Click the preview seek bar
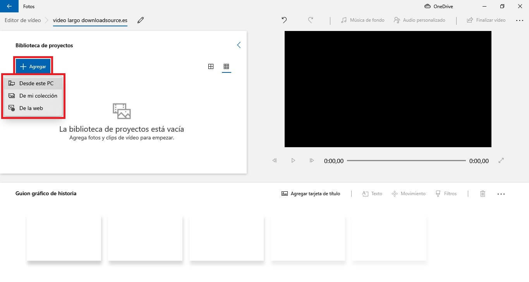The height and width of the screenshot is (282, 529). coord(406,160)
